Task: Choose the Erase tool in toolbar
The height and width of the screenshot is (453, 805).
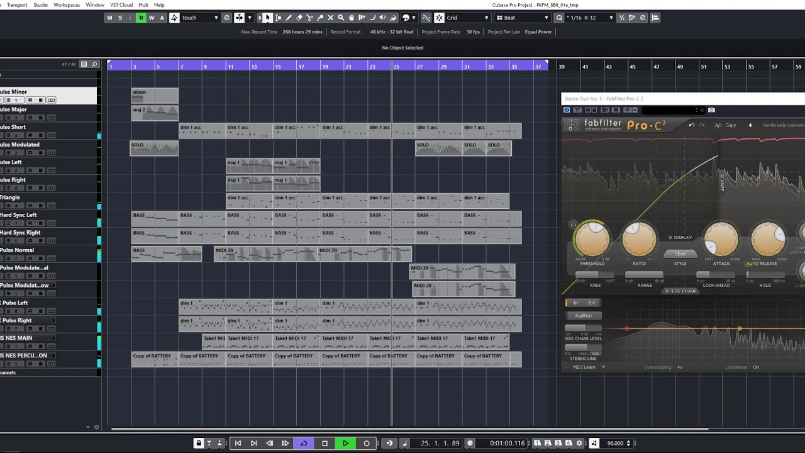Action: point(299,18)
